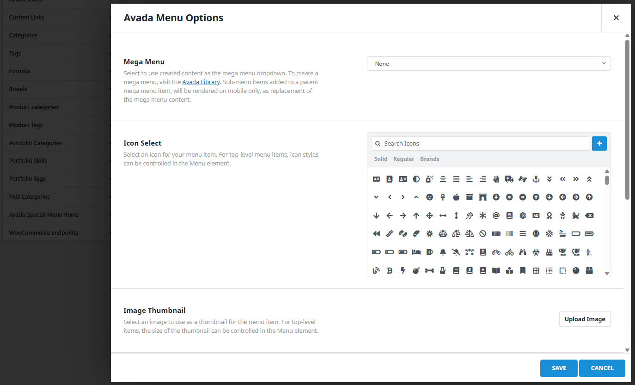Click the icon list scrollbar thumb
Viewport: 635px width, 385px height.
(x=607, y=180)
